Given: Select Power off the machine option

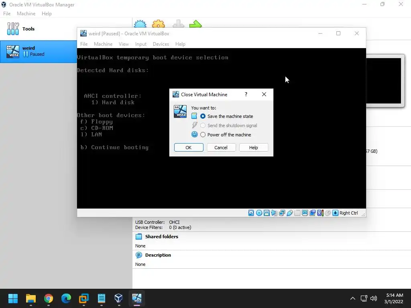Looking at the screenshot, I should (203, 135).
